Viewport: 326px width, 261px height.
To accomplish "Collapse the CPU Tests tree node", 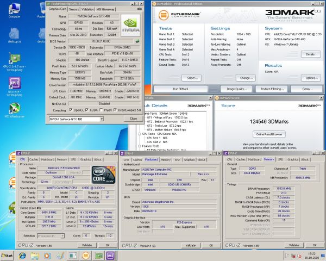I will (x=140, y=134).
